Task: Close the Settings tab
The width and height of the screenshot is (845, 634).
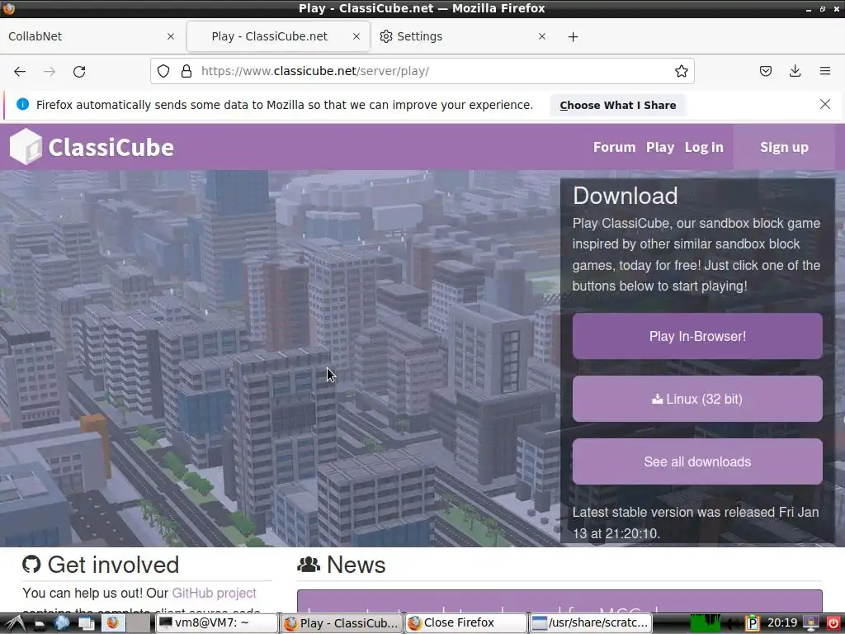Action: tap(542, 36)
